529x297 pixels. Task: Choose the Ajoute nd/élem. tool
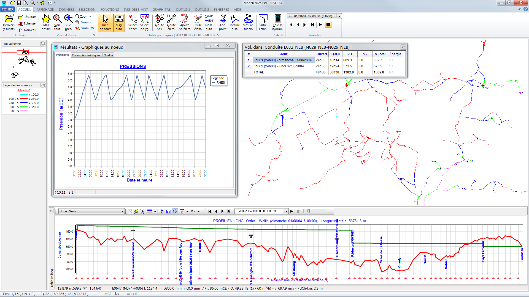(x=185, y=23)
